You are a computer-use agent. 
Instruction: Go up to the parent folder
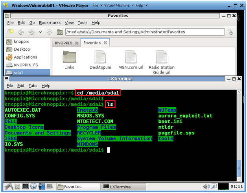click(50, 32)
